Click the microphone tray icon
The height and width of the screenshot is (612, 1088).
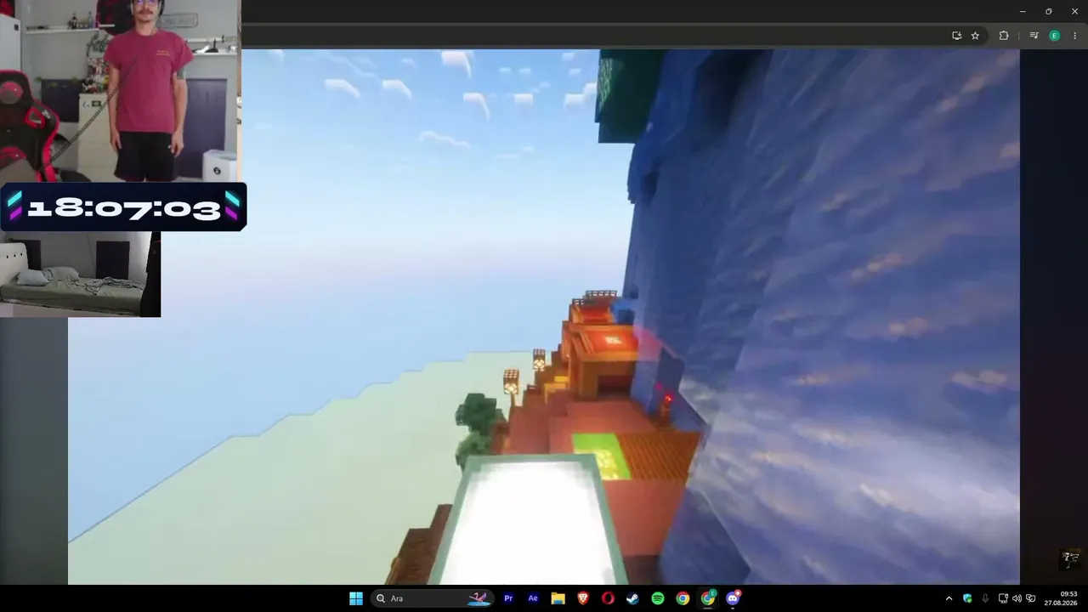click(x=985, y=598)
